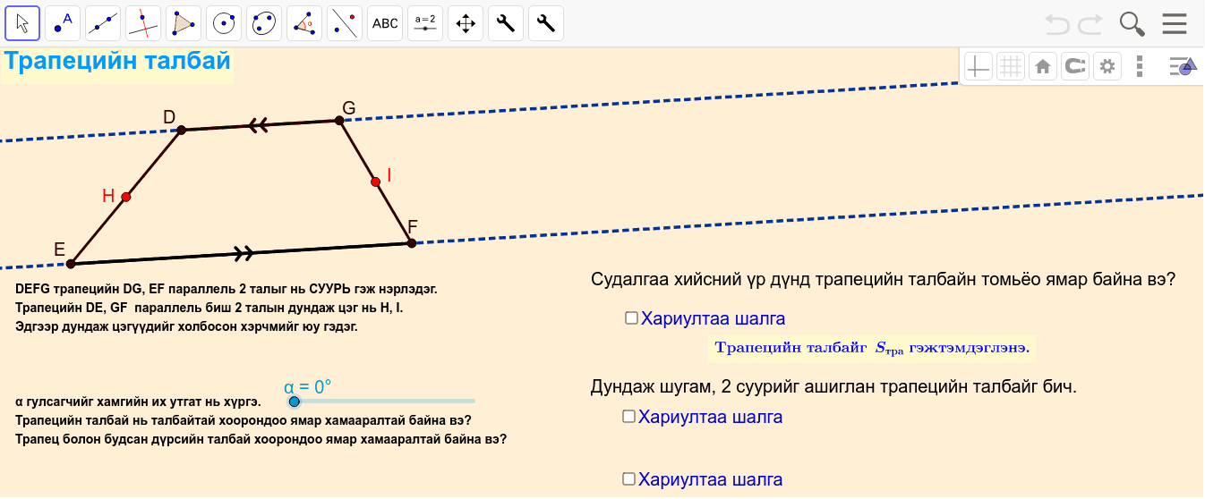The width and height of the screenshot is (1205, 499).
Task: Click the α slider track
Action: [x=385, y=401]
